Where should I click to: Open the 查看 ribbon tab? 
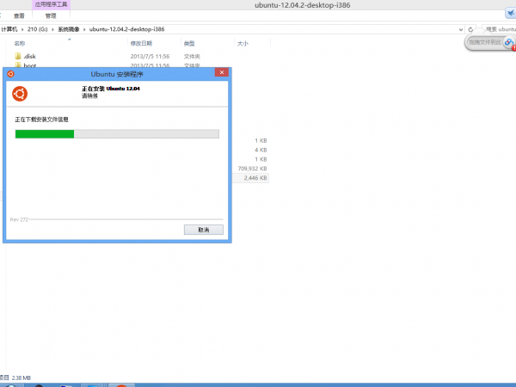(19, 15)
